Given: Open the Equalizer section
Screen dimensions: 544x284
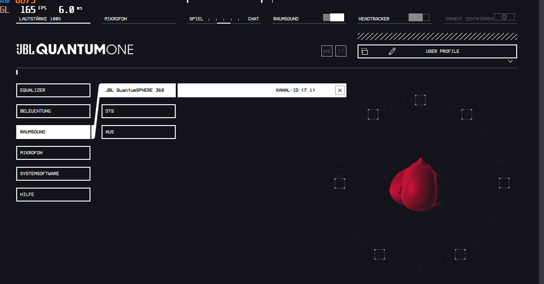Looking at the screenshot, I should click(53, 90).
